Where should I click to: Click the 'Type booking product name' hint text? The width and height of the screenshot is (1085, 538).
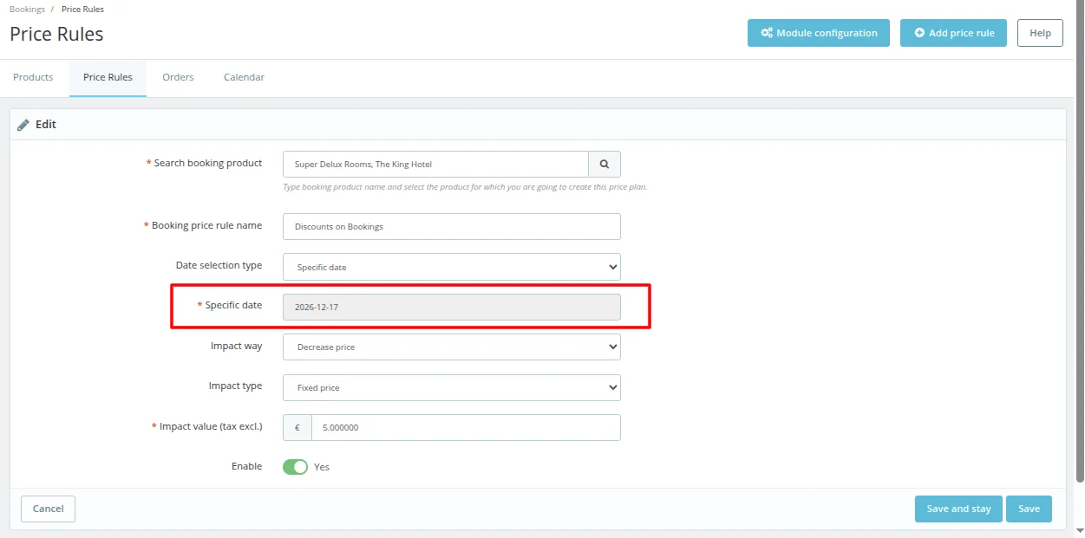pos(465,187)
